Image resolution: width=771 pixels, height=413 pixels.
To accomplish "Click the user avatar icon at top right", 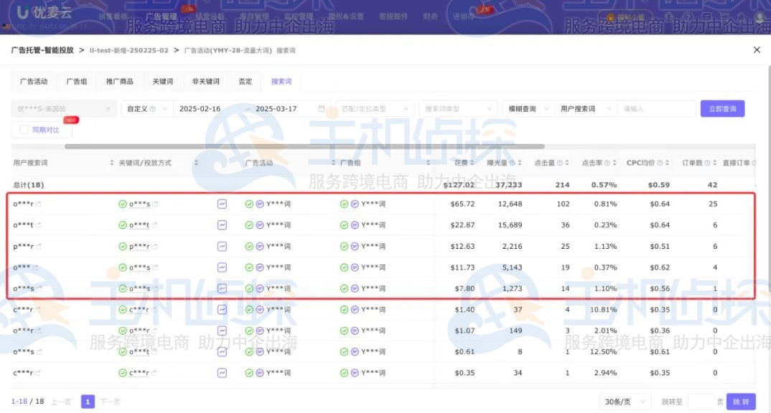I will pyautogui.click(x=760, y=15).
